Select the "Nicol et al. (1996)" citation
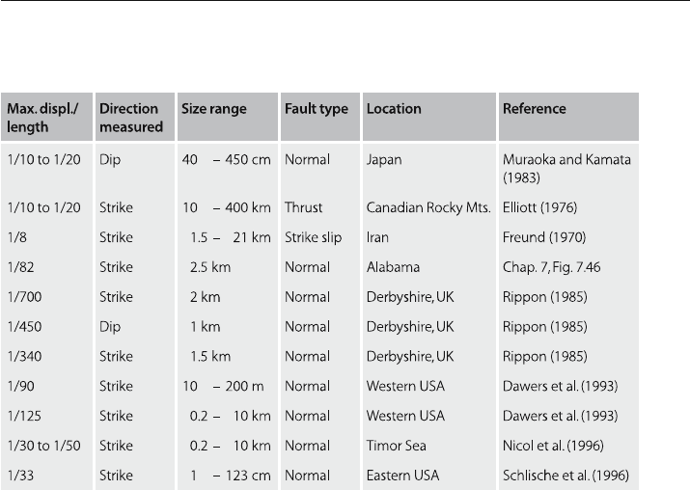 point(553,446)
